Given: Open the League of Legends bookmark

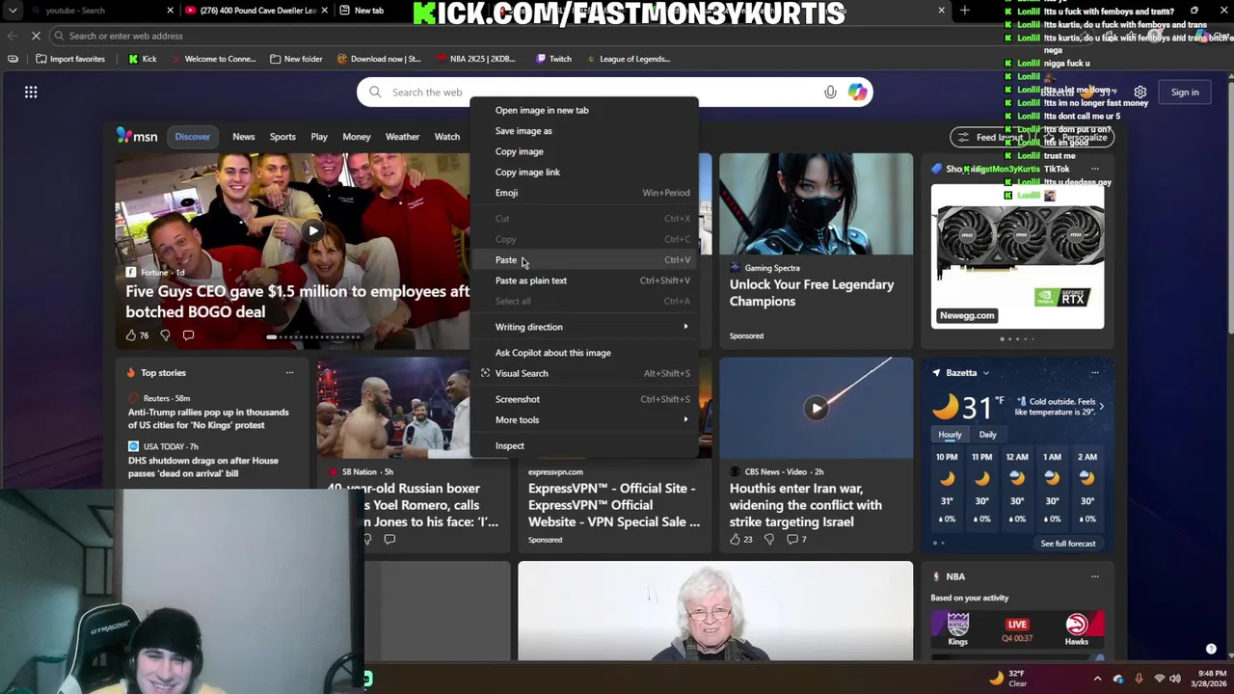Looking at the screenshot, I should coord(627,59).
